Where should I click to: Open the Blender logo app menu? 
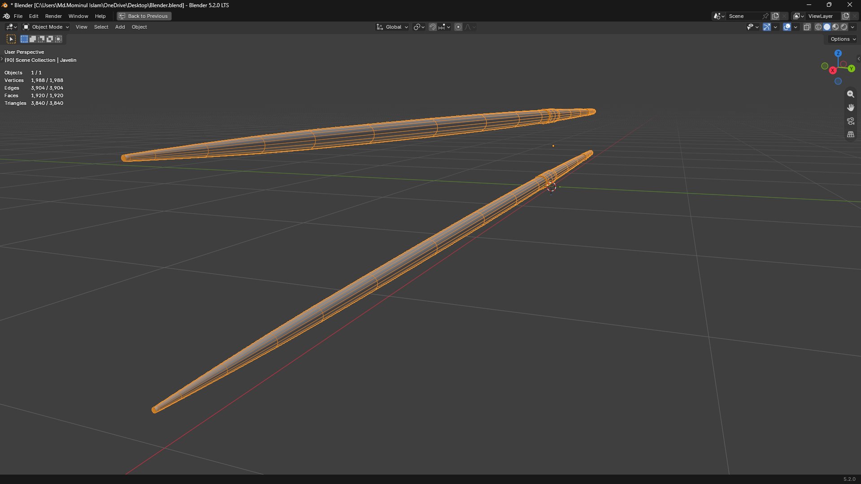(x=7, y=16)
